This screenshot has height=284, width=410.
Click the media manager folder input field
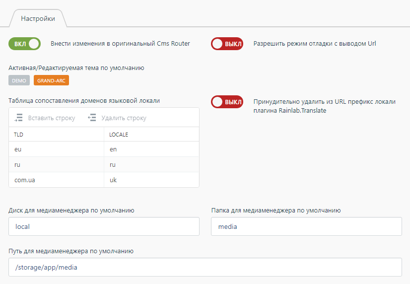pos(306,226)
